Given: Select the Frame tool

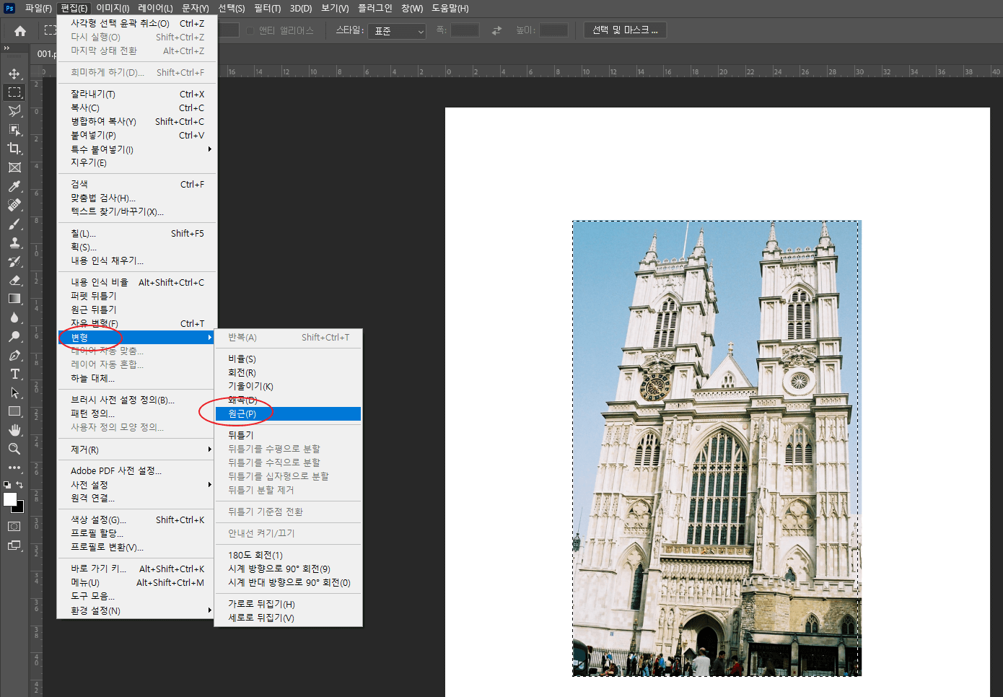Looking at the screenshot, I should [14, 167].
